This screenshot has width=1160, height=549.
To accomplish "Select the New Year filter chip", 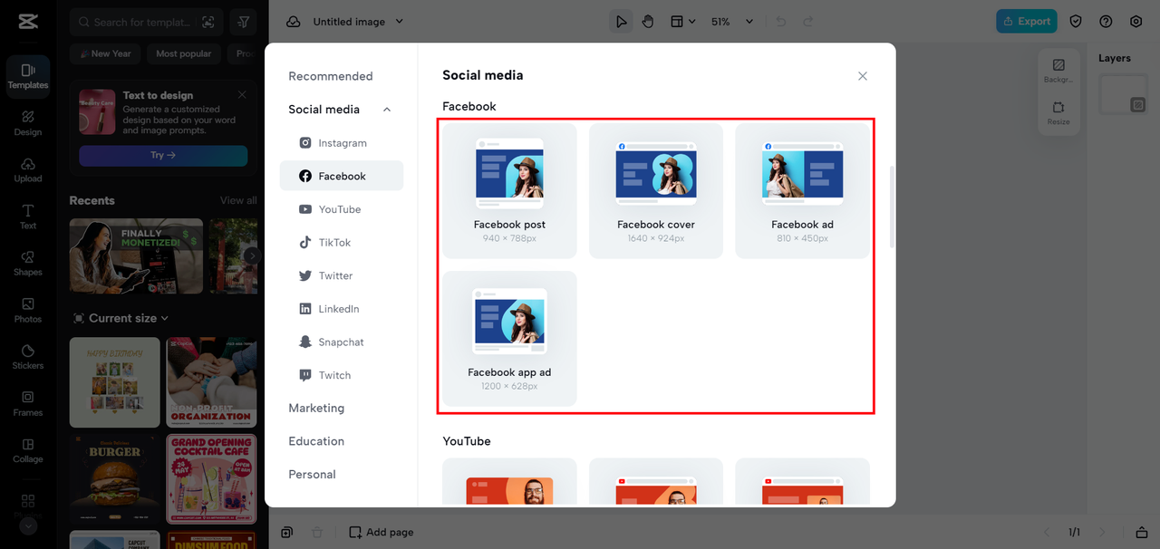I will click(x=104, y=53).
